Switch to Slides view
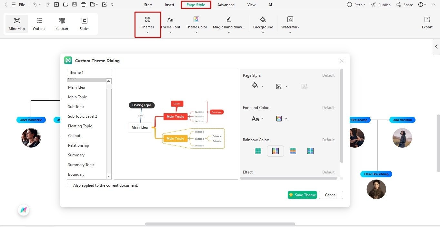This screenshot has height=227, width=440. coord(84,23)
